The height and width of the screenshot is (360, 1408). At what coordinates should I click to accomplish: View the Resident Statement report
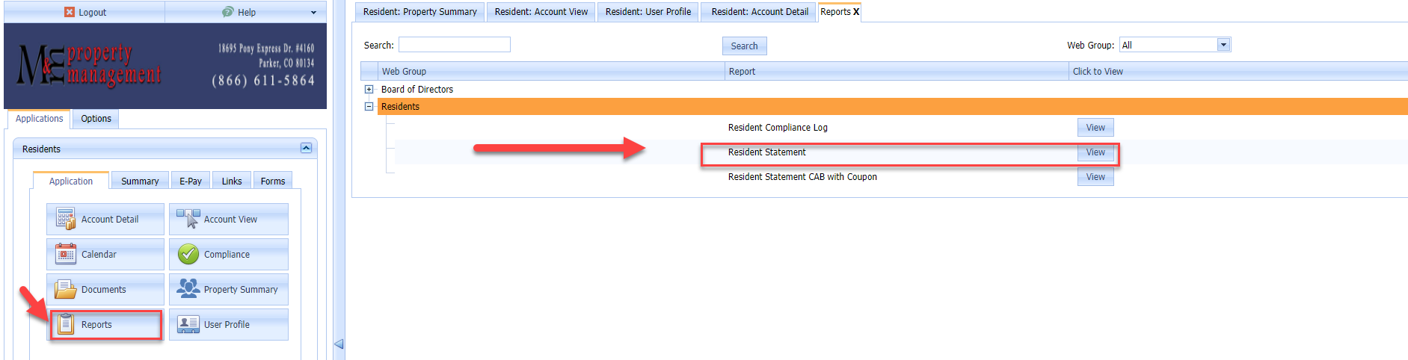[x=1095, y=152]
